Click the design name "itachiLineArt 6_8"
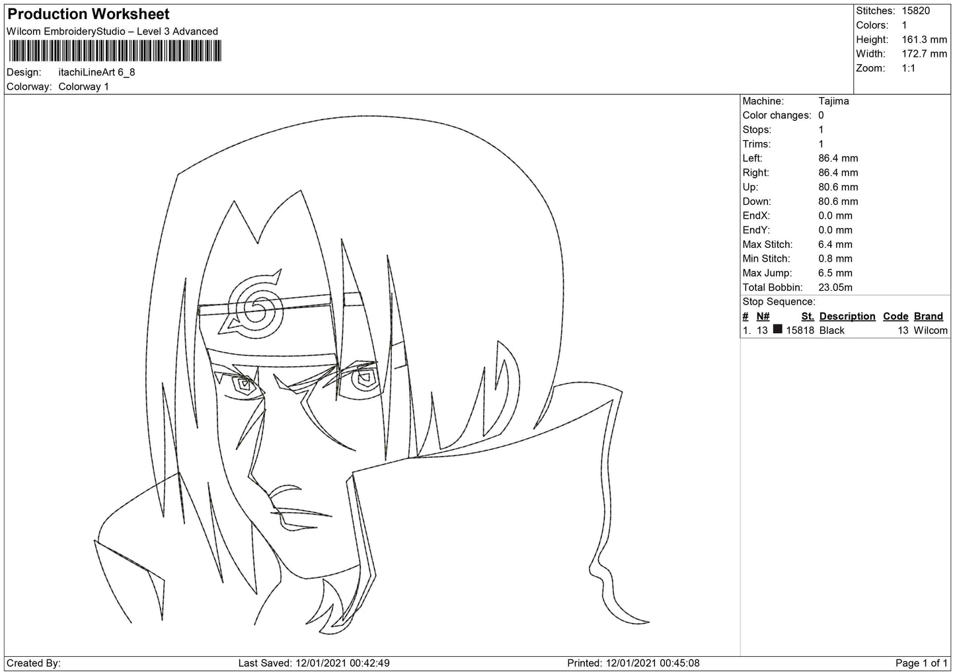This screenshot has width=955, height=672. tap(96, 72)
